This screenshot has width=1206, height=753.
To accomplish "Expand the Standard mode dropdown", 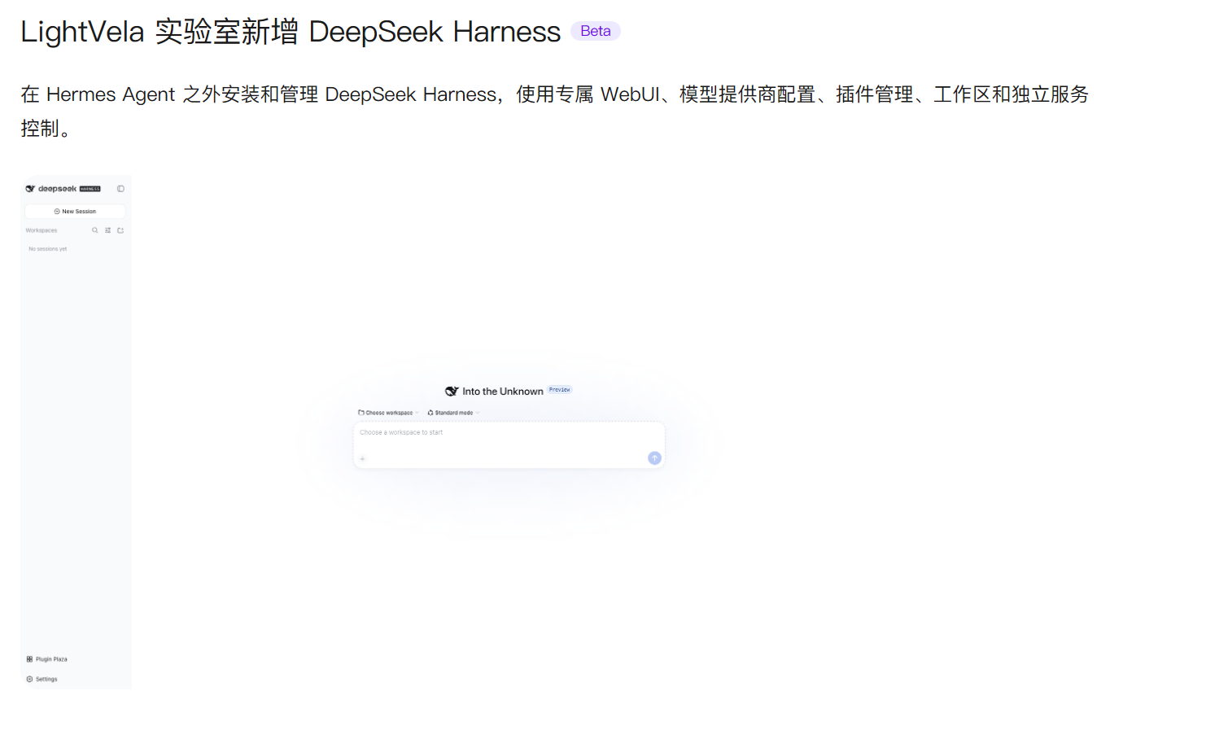I will point(454,413).
